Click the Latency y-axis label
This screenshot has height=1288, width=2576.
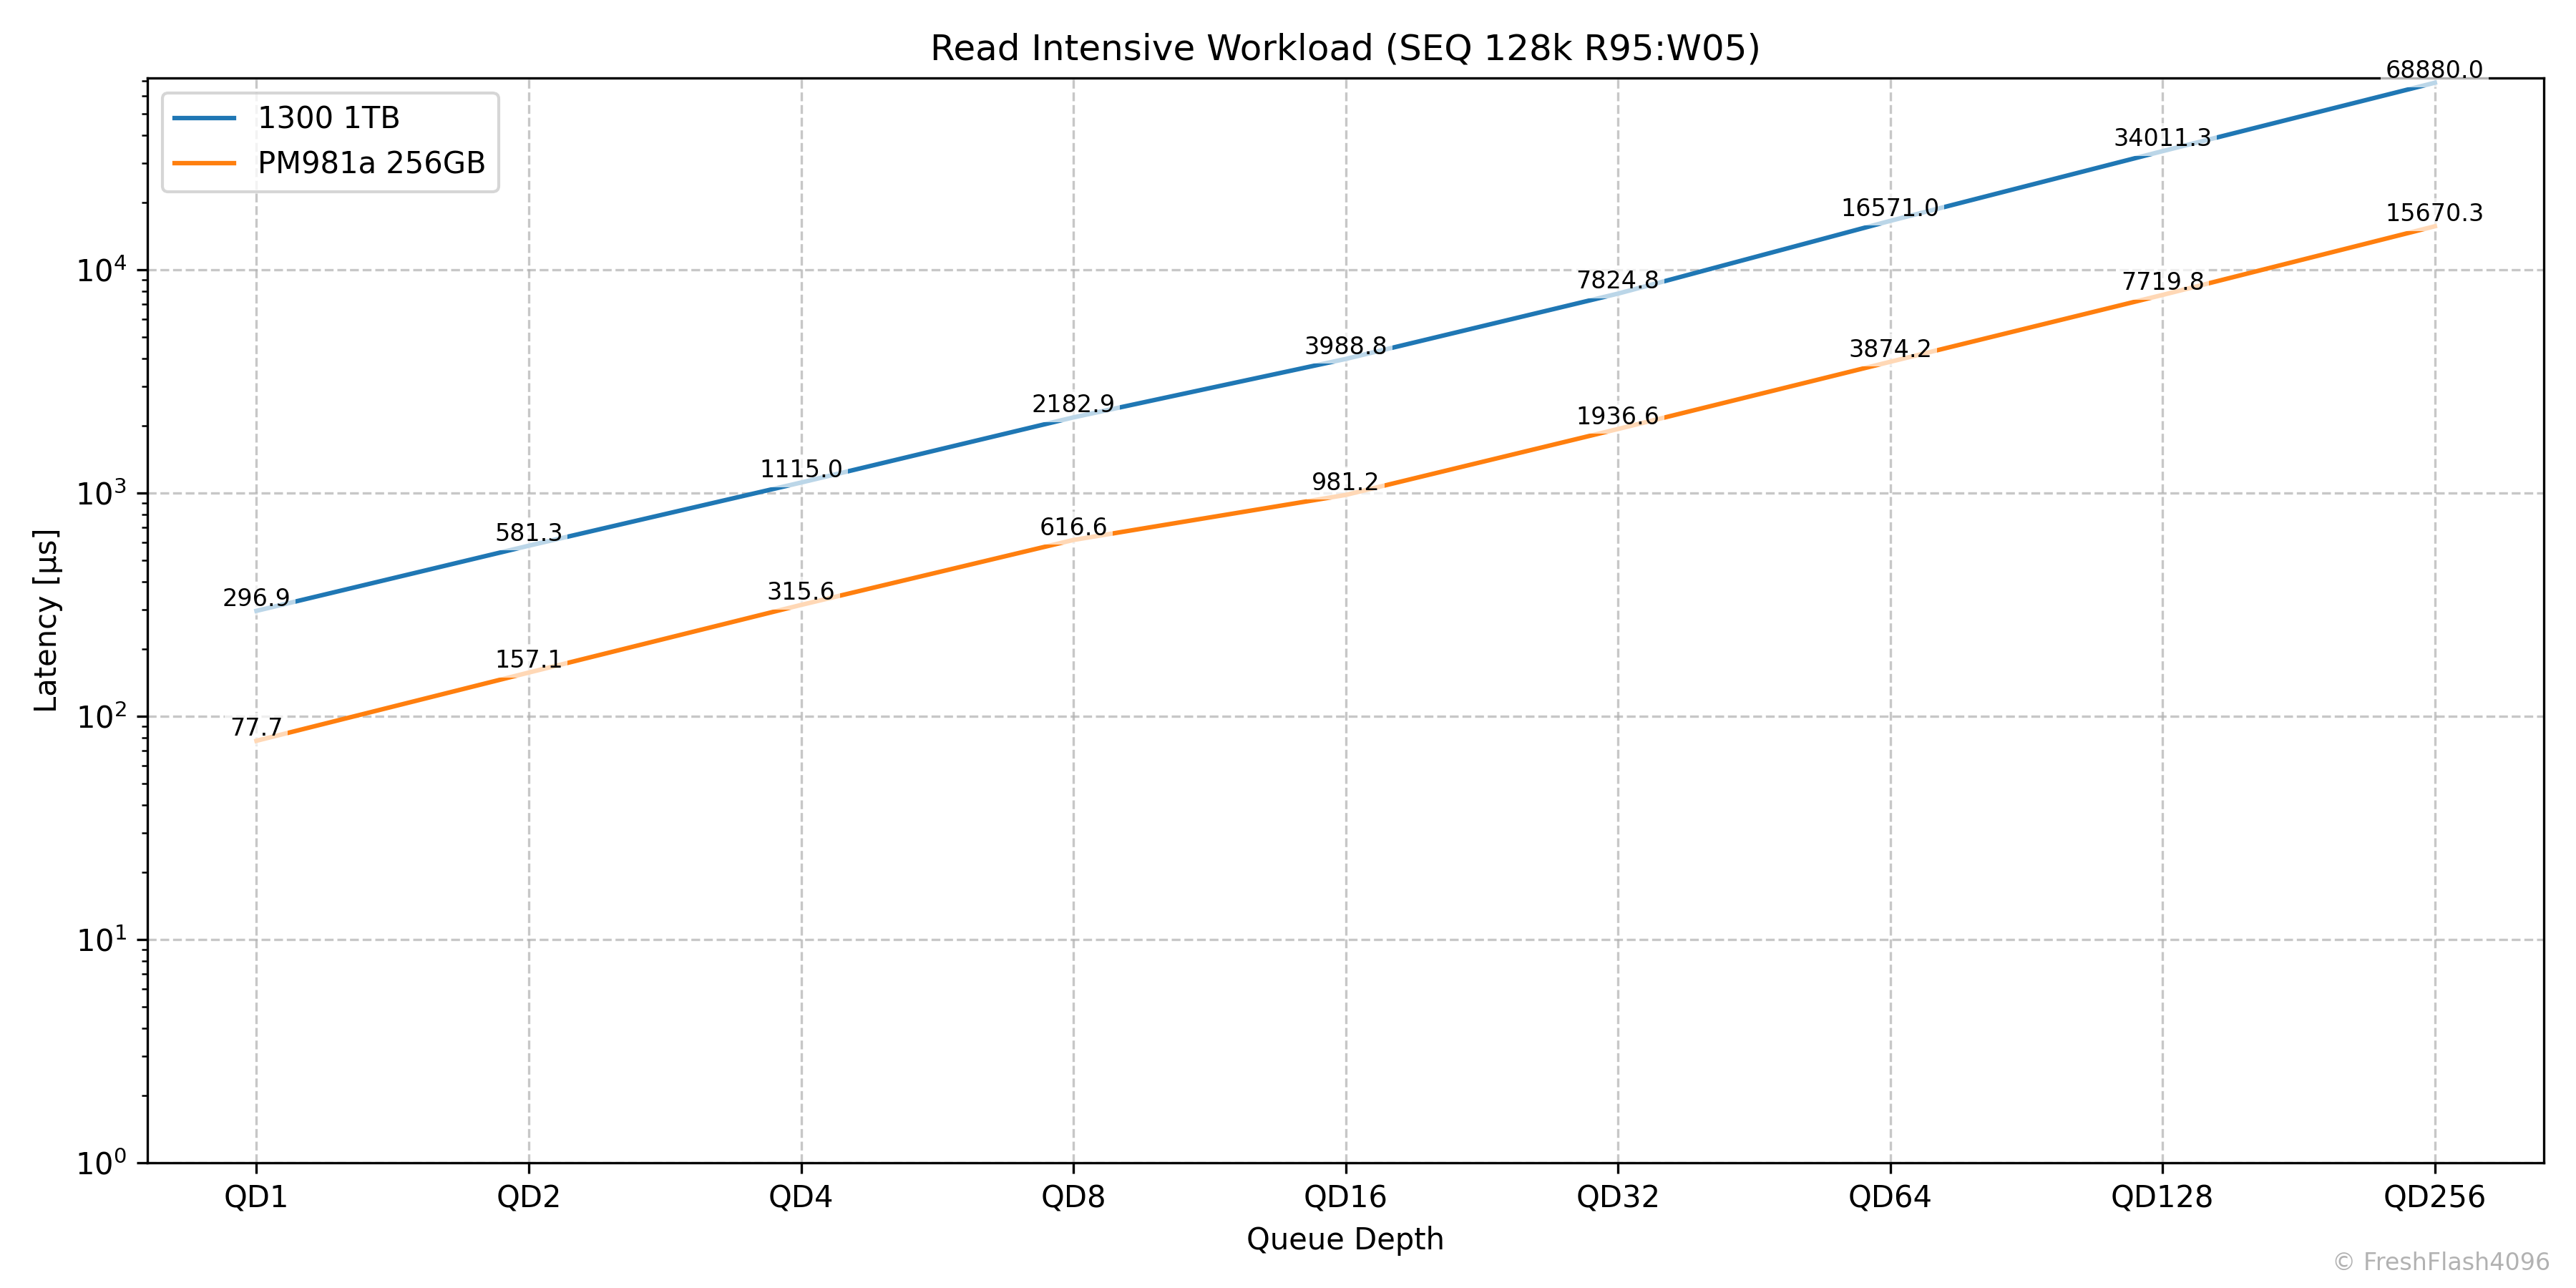click(x=46, y=620)
